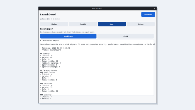Click the Studio-safe export hint text
Viewport: 195px width, 110px height.
67,32
